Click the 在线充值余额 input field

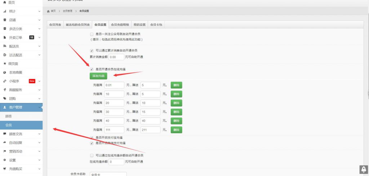[x=116, y=162]
